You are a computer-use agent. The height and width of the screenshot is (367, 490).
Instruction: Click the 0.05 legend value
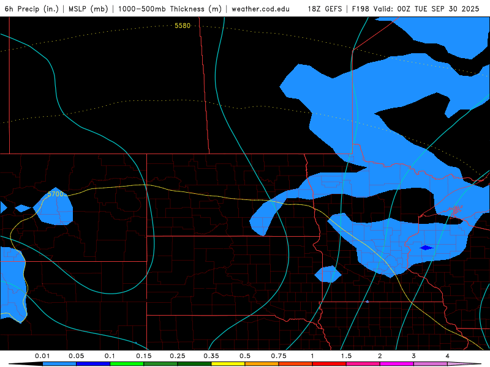[x=76, y=356]
